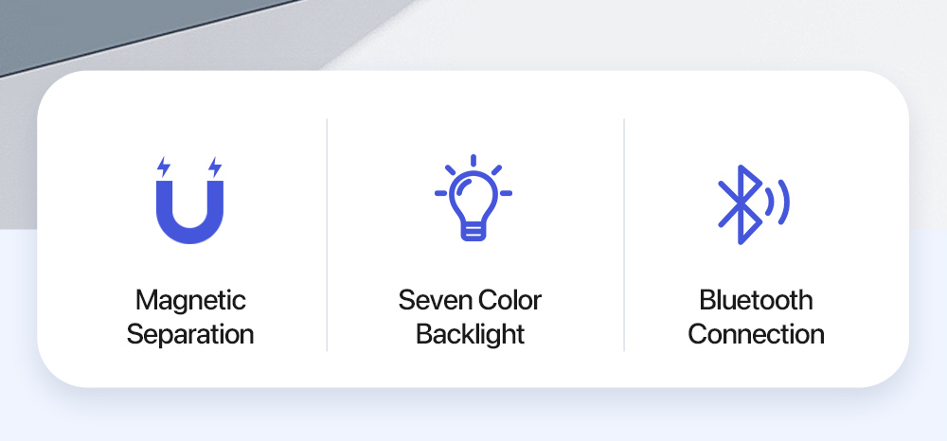Click divider between Backlight and Bluetooth features

(x=624, y=235)
